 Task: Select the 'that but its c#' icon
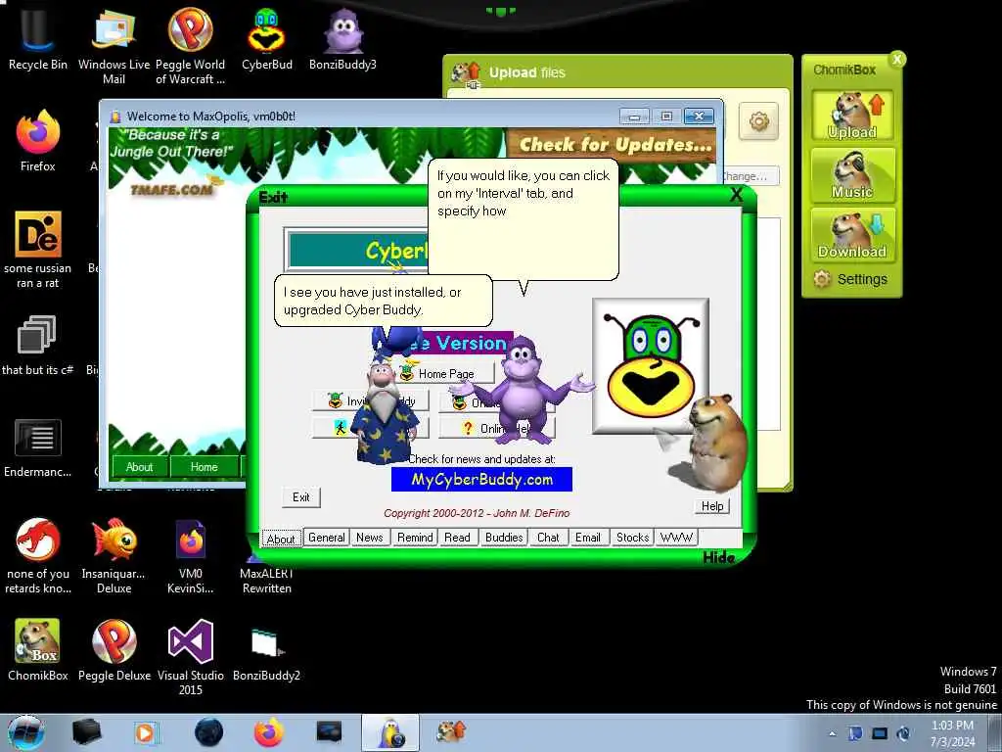pyautogui.click(x=37, y=346)
